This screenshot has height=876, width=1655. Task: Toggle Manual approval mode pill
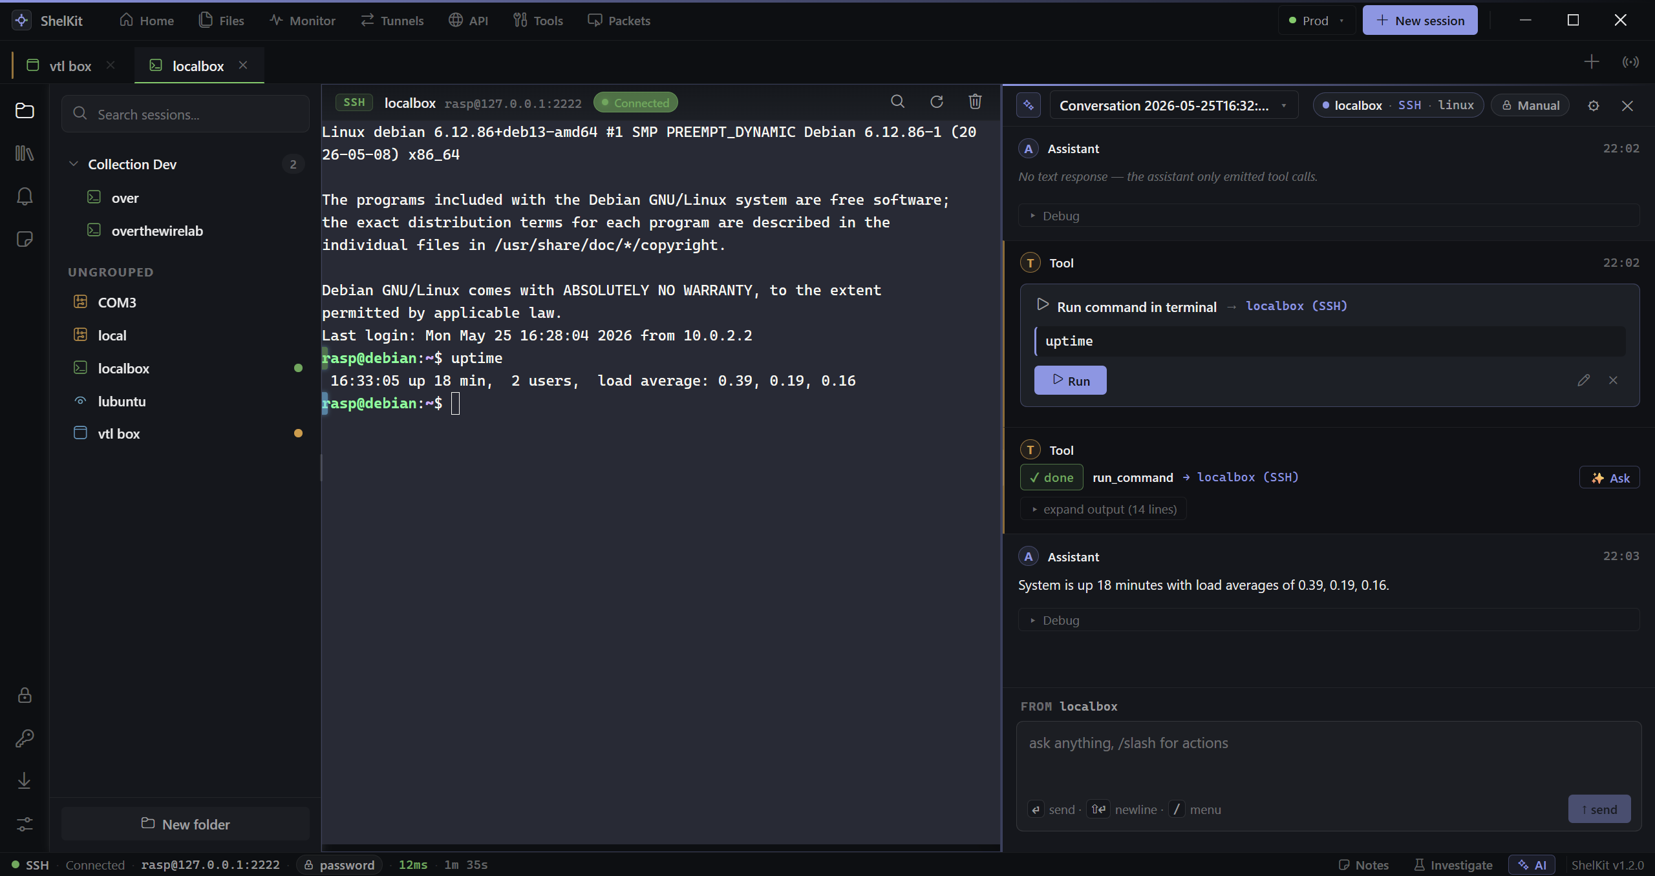click(1530, 105)
